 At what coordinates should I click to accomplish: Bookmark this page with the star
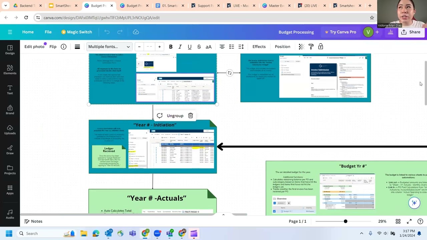click(x=372, y=18)
